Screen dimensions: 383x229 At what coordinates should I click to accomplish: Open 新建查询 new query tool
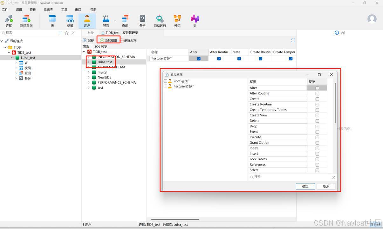coord(26,21)
